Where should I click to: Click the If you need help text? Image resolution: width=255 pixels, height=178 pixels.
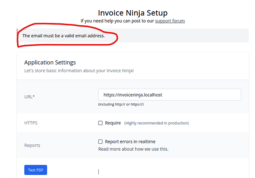[x=117, y=21]
